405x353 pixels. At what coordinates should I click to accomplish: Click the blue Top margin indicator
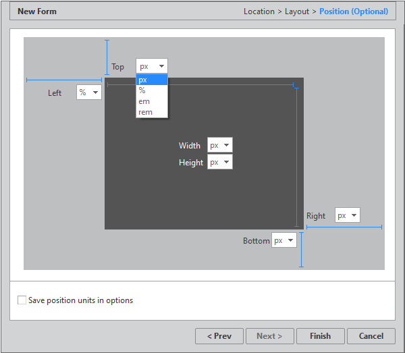point(107,57)
